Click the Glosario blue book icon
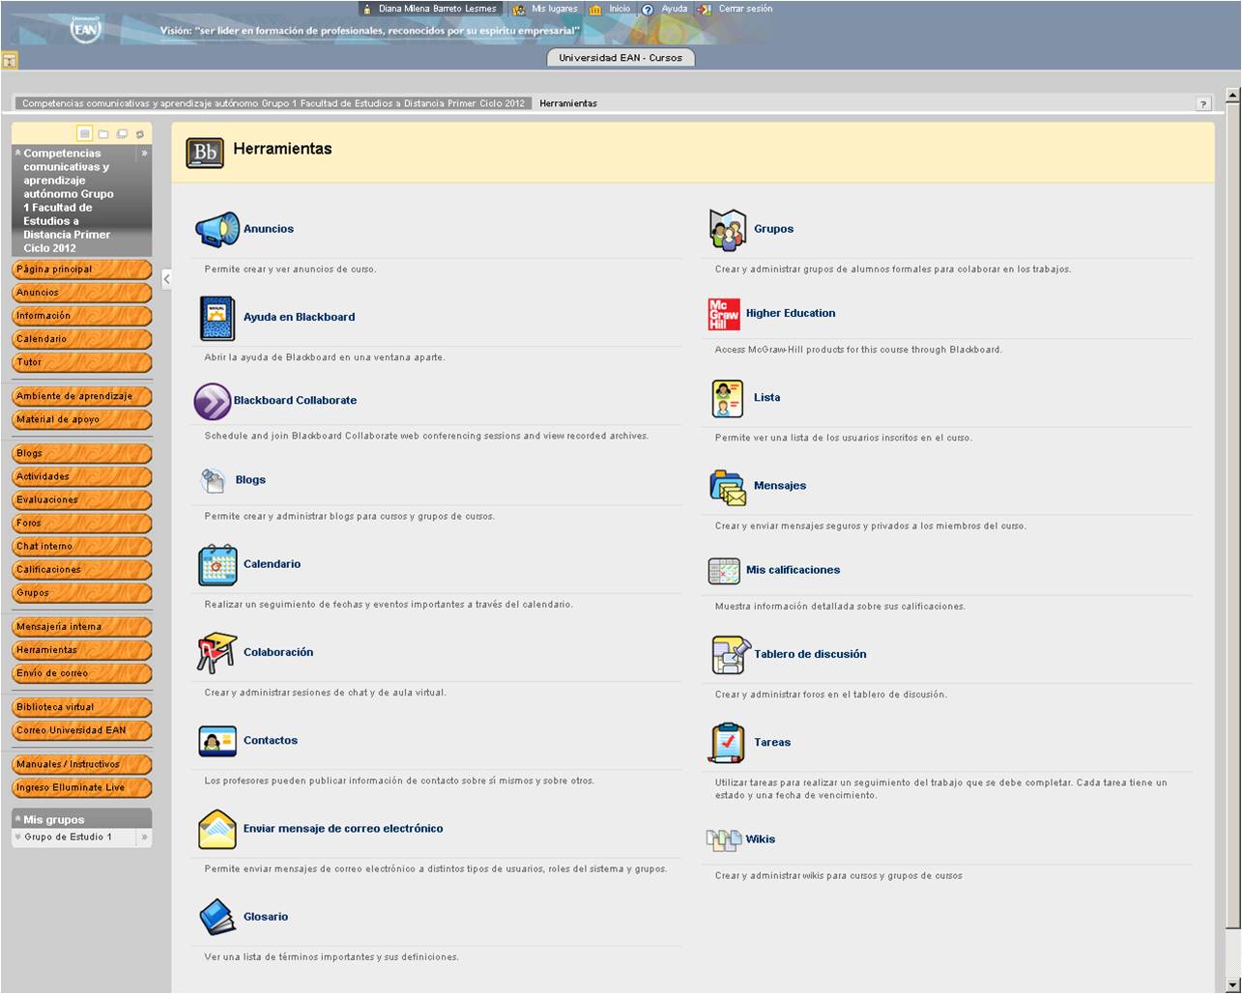1242x994 pixels. click(x=217, y=917)
